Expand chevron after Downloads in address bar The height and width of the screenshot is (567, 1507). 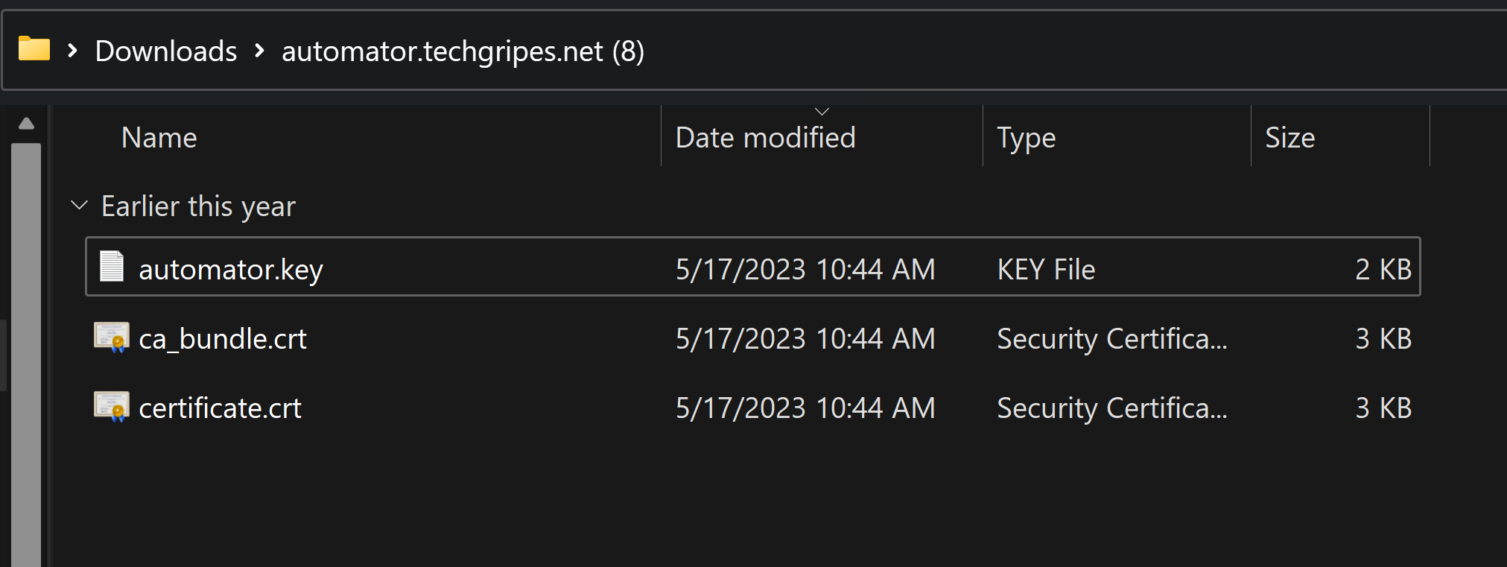(x=259, y=51)
